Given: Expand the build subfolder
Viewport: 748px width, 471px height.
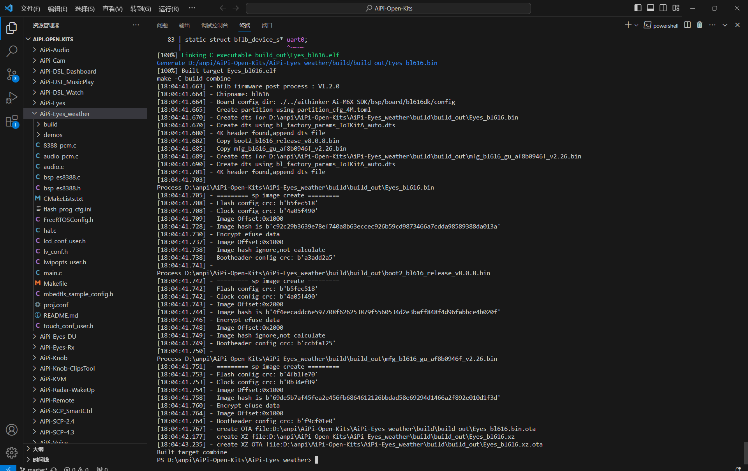Looking at the screenshot, I should point(85,124).
